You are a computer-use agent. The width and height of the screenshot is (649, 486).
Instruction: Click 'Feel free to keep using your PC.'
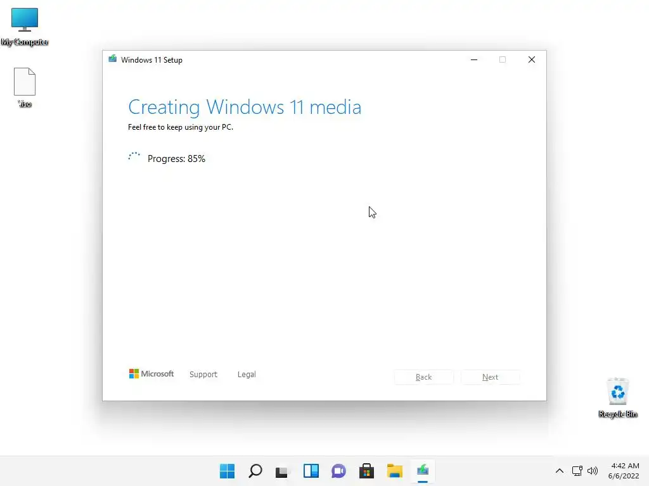(x=181, y=127)
